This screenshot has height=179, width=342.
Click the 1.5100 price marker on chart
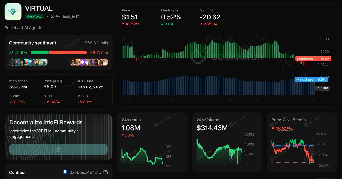point(323,88)
